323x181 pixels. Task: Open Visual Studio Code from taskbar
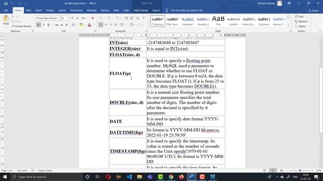(x=129, y=176)
